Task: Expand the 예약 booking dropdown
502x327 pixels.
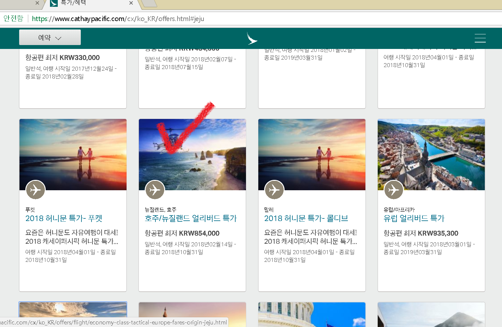Action: click(50, 38)
